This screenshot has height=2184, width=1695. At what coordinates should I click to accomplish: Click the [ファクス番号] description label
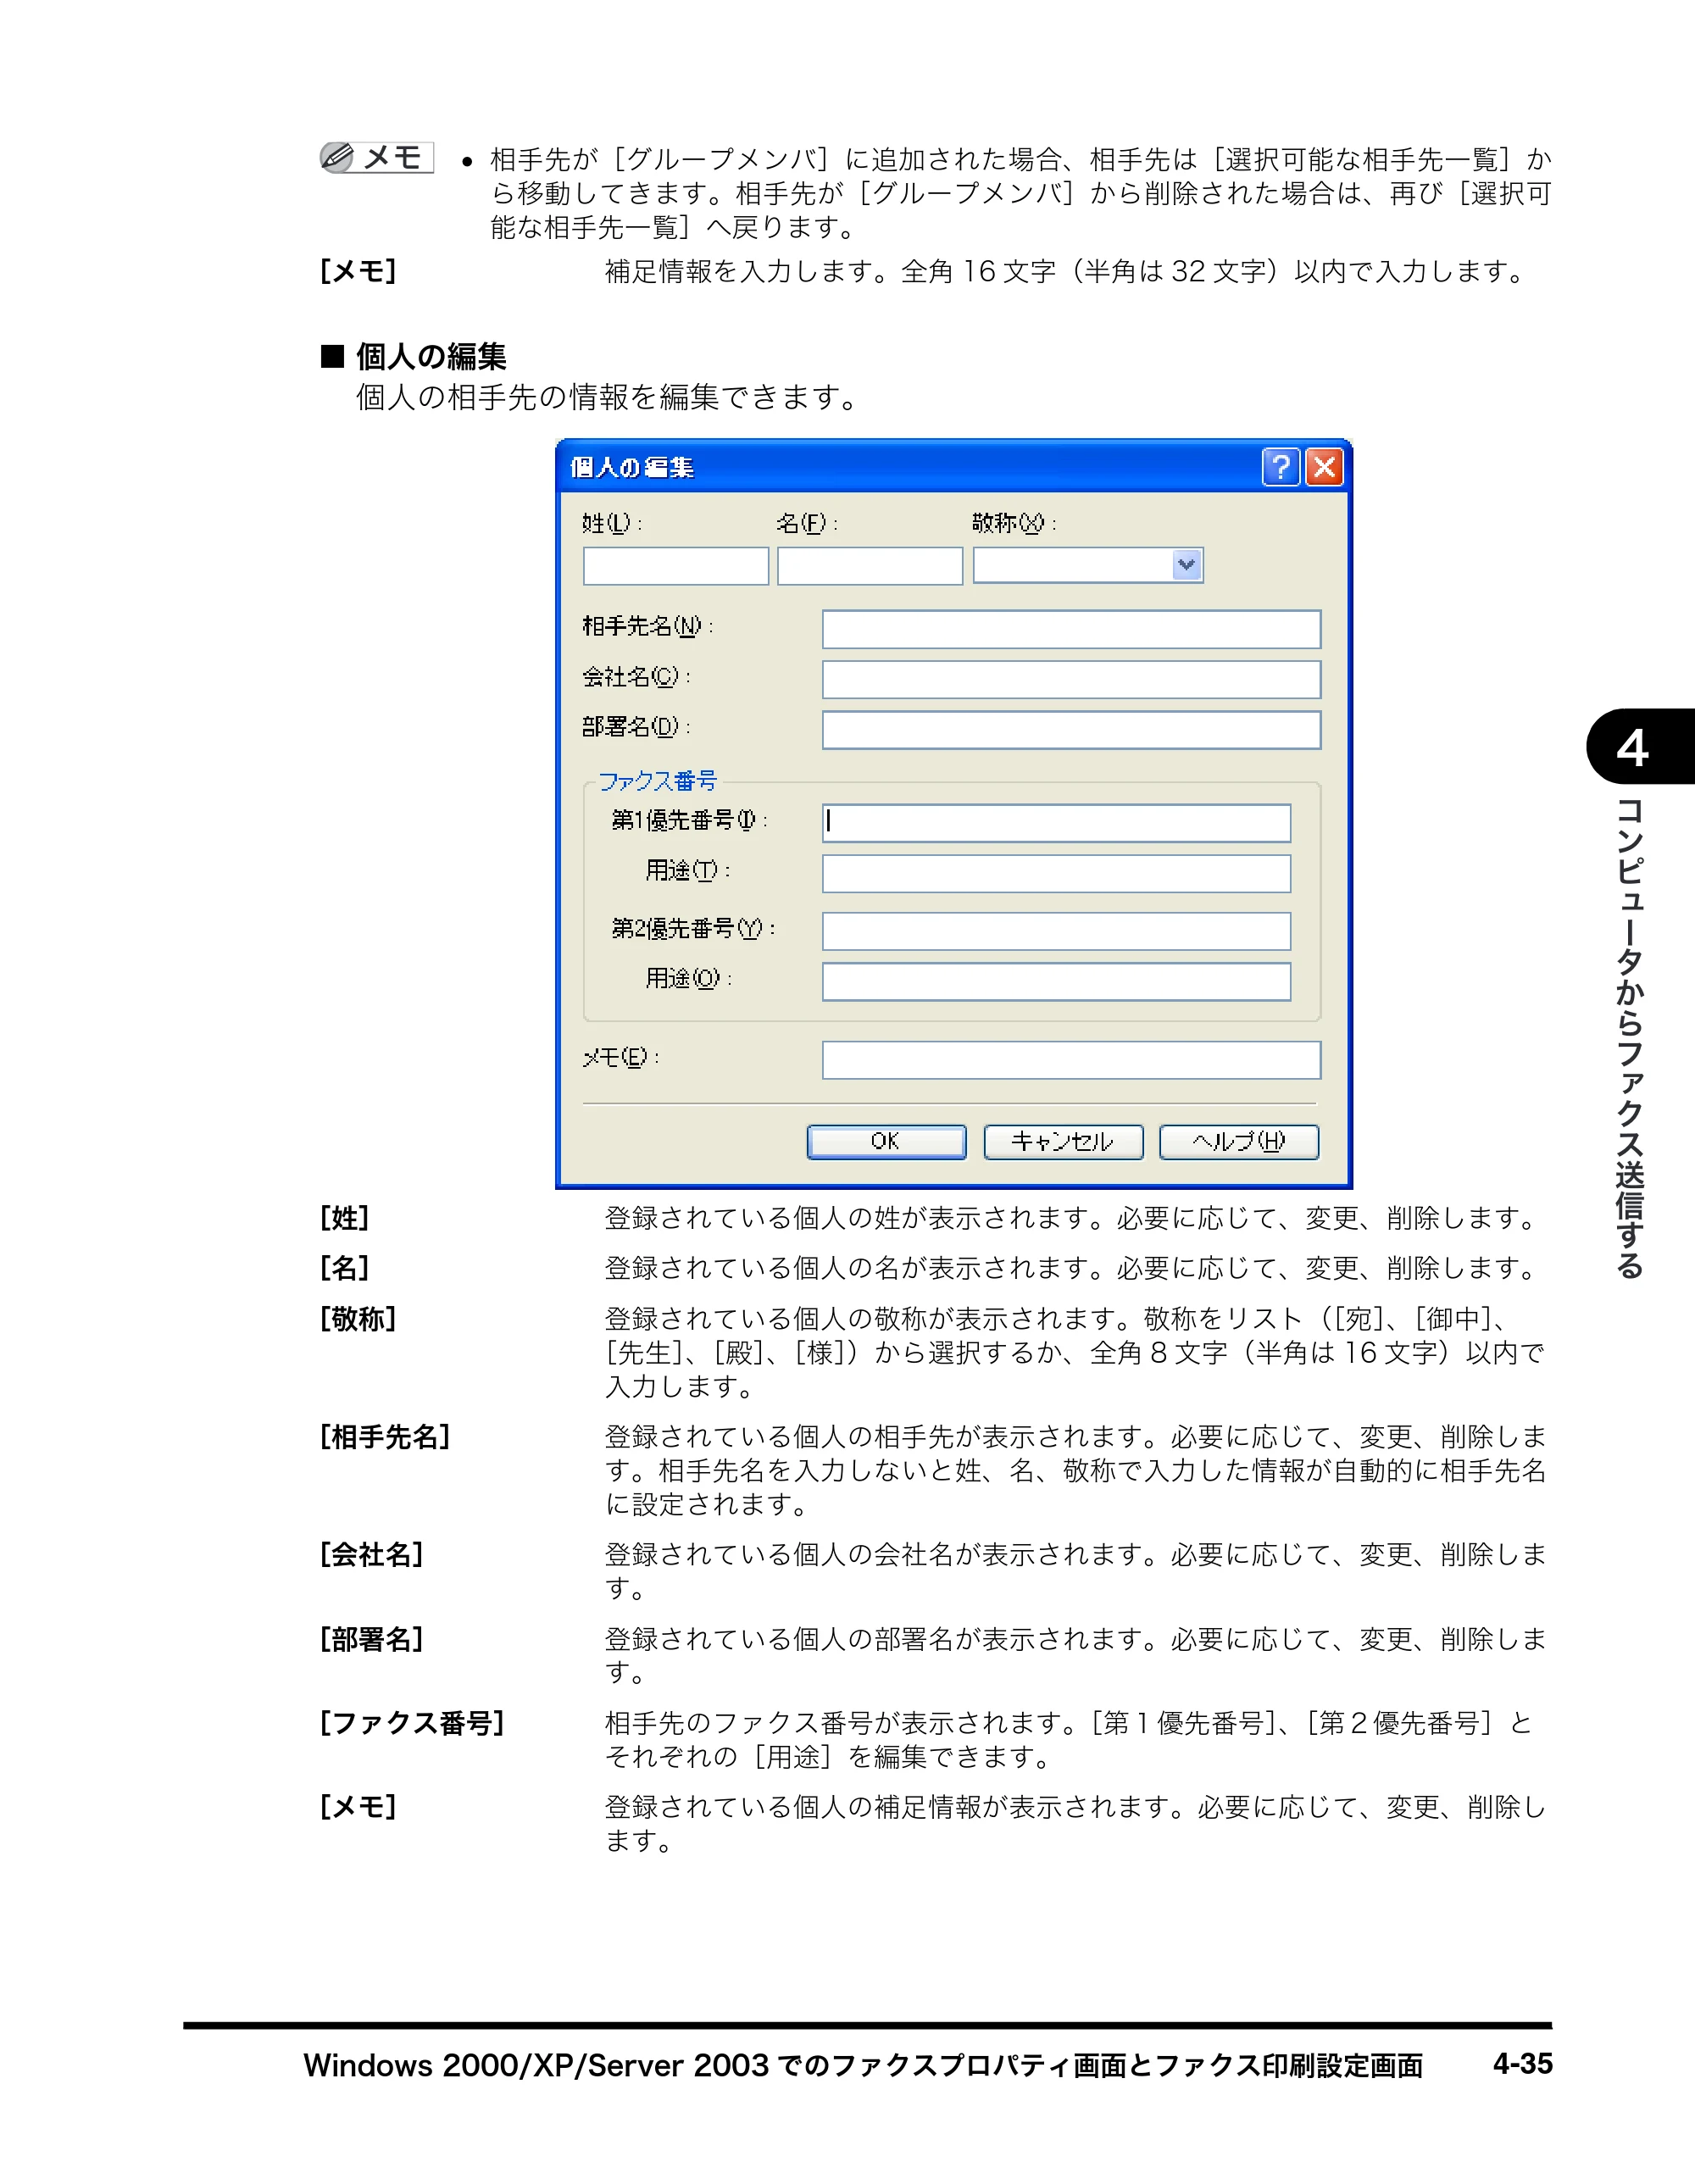pyautogui.click(x=412, y=1723)
